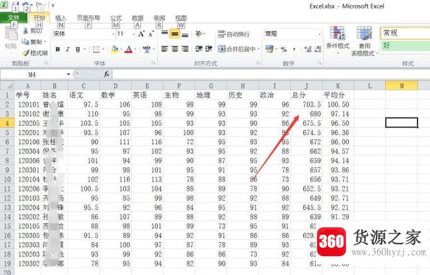Screen dimensions: 430x275
Task: Click the select-all corner triangle
Action: 7,86
